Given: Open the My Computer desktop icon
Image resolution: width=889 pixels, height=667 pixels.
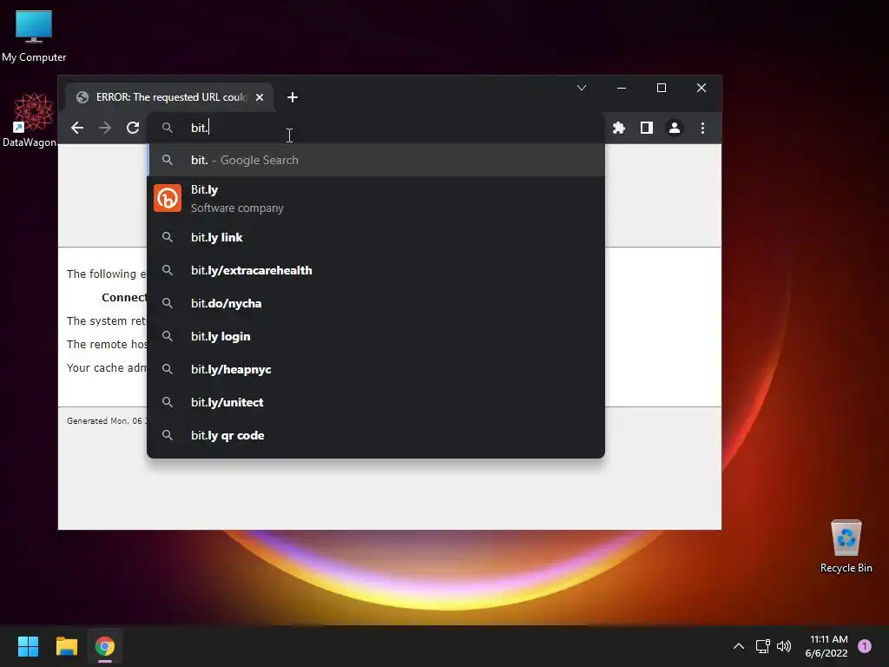Looking at the screenshot, I should tap(34, 35).
